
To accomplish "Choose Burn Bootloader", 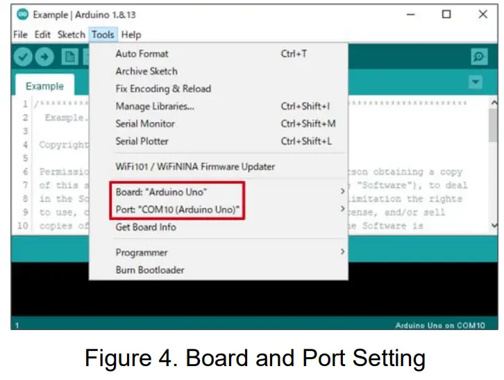I will (219, 270).
